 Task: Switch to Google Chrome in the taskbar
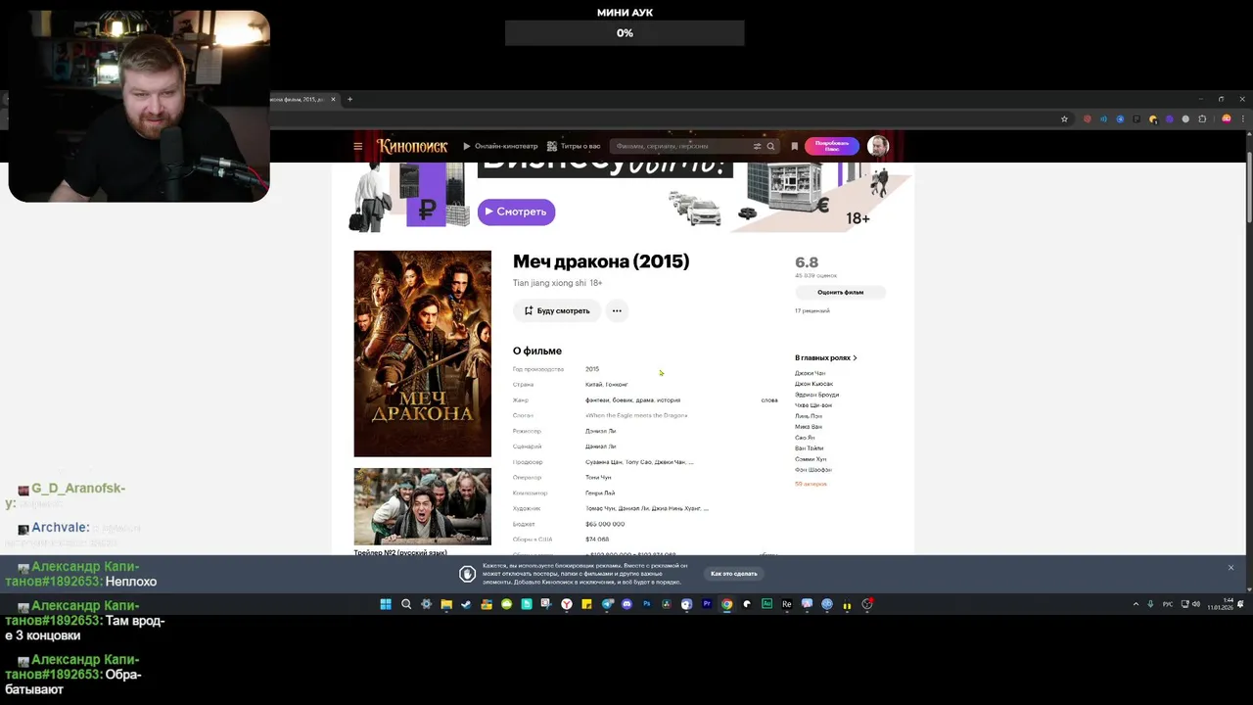(x=727, y=604)
